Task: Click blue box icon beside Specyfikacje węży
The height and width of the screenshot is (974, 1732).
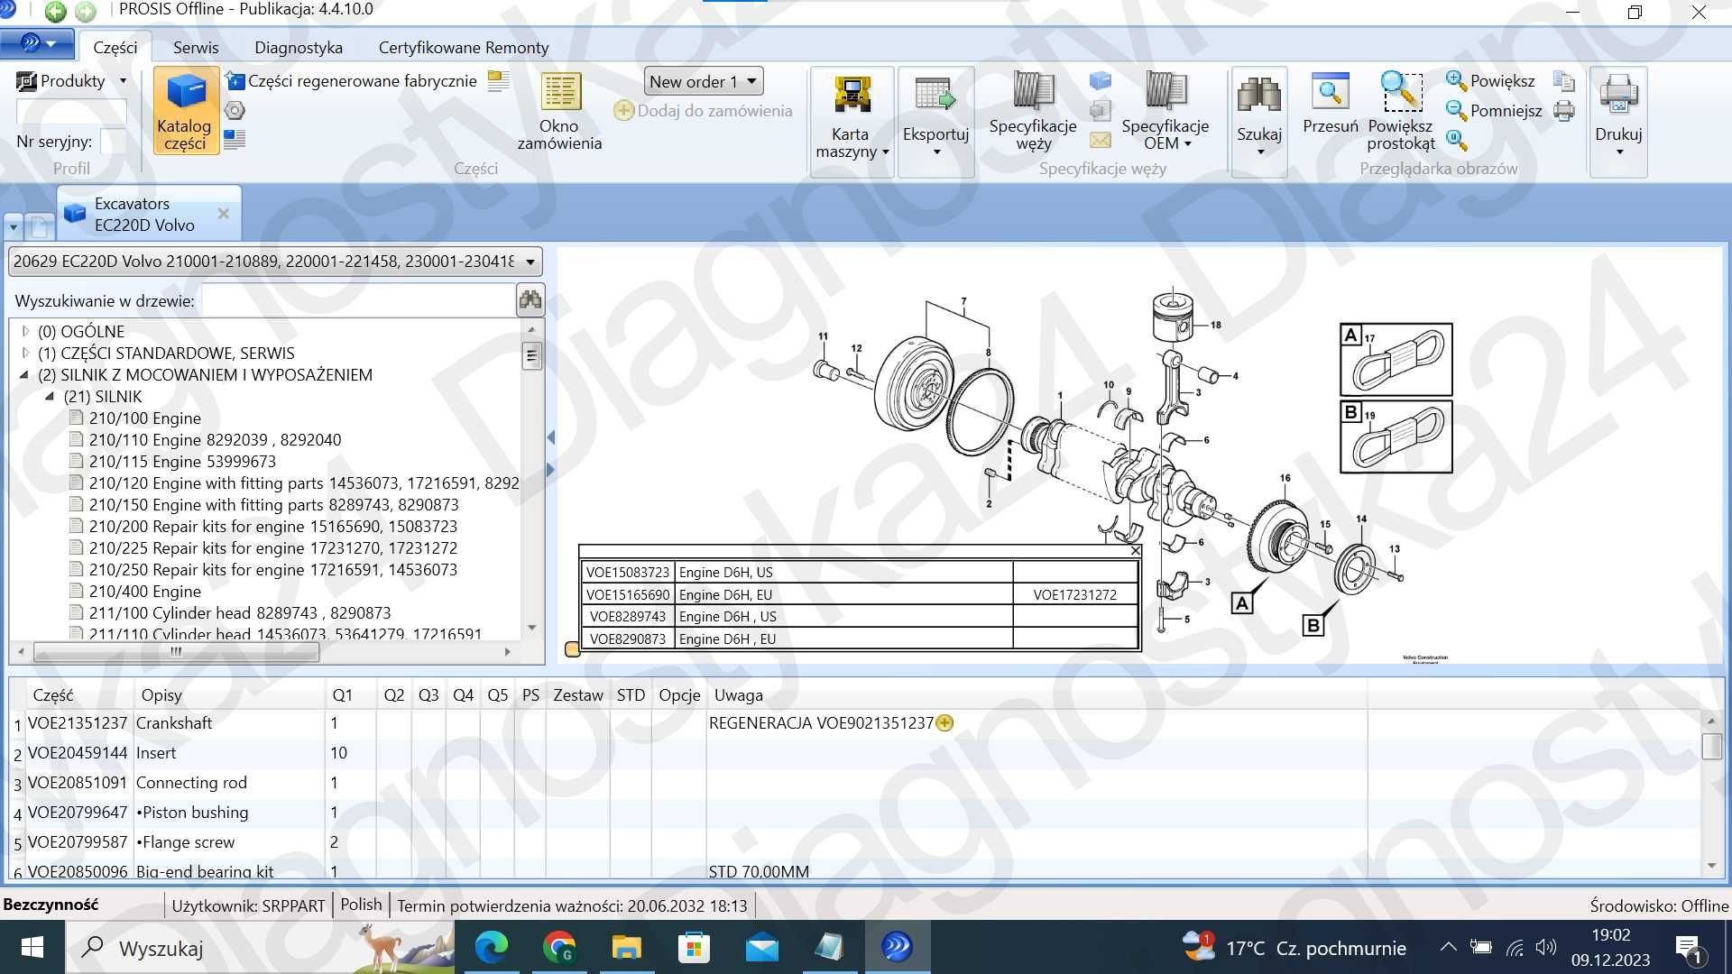Action: tap(1100, 81)
